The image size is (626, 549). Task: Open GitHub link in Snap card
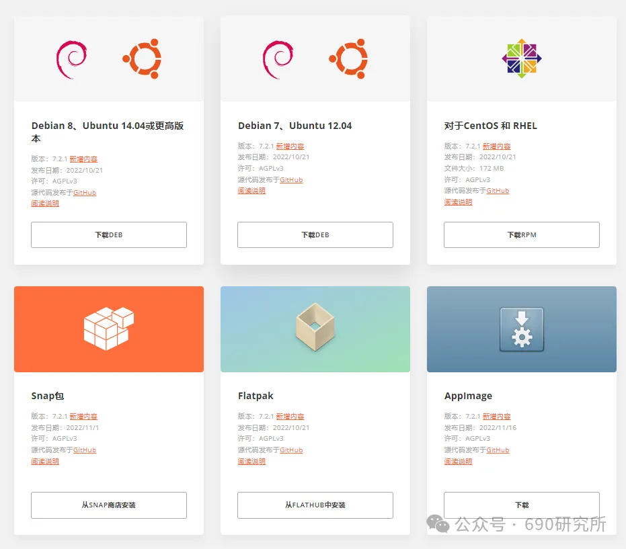tap(85, 450)
